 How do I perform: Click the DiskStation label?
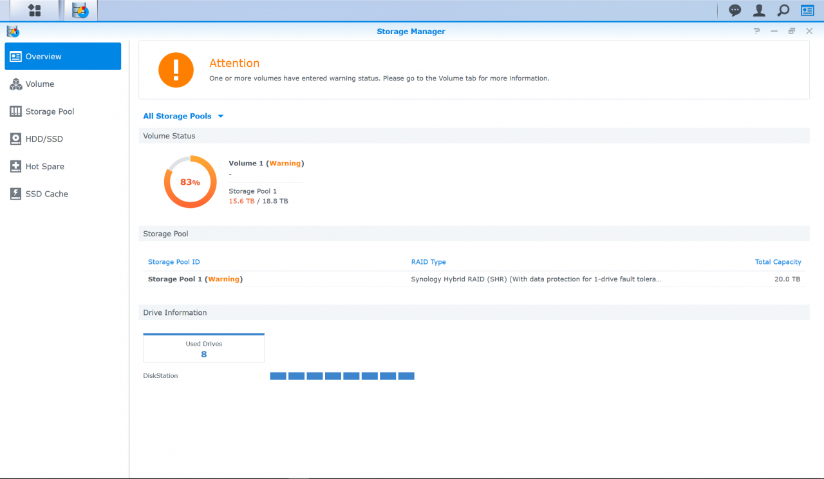click(160, 376)
